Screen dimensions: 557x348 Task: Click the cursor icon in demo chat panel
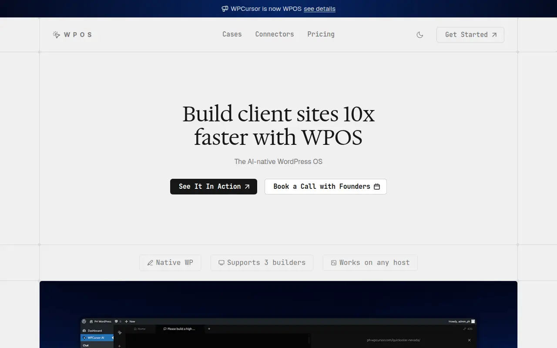point(120,332)
